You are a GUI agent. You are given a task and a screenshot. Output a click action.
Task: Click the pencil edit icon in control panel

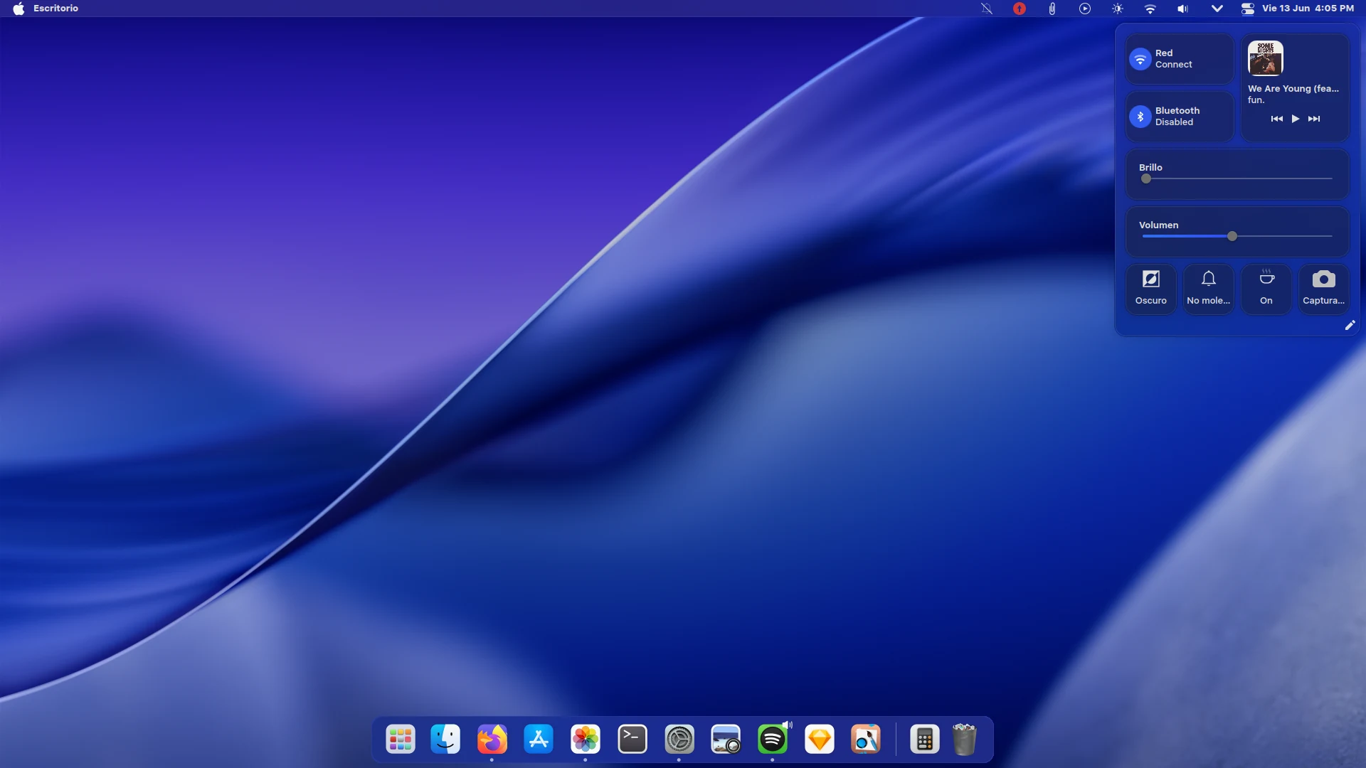click(1350, 325)
